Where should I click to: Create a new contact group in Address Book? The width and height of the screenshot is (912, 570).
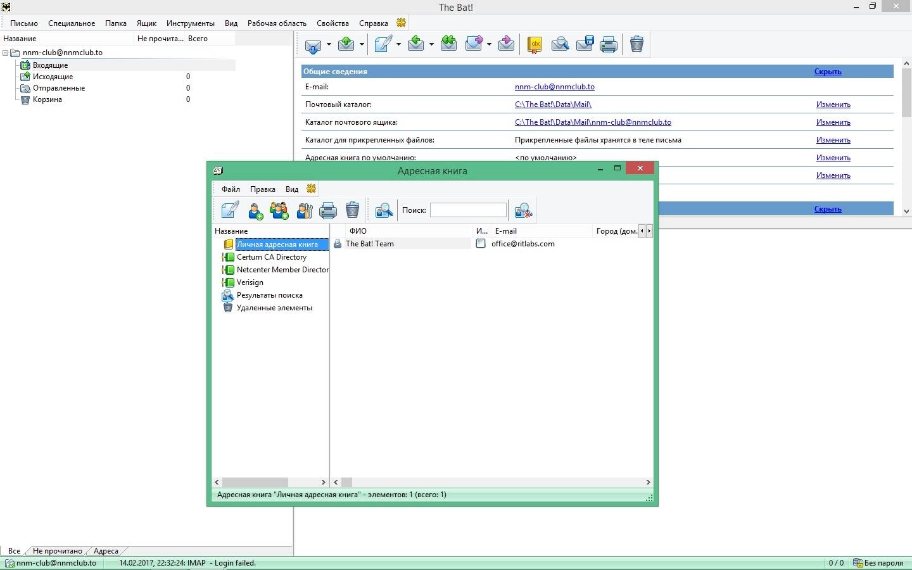279,210
